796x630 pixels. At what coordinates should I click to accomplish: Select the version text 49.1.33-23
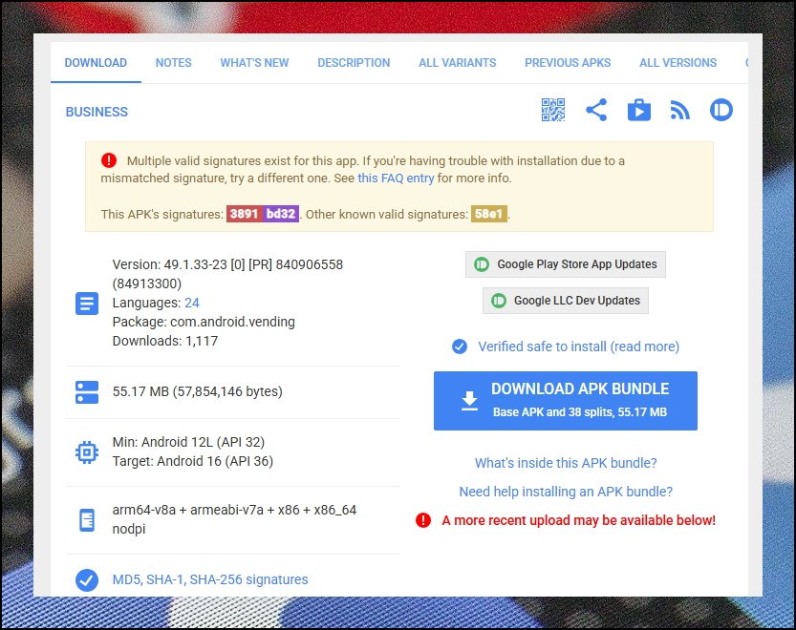click(x=196, y=264)
